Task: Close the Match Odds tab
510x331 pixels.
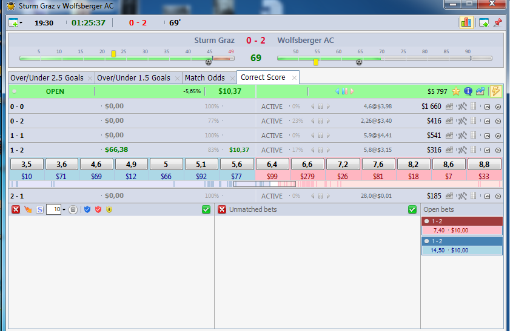Action: click(232, 78)
